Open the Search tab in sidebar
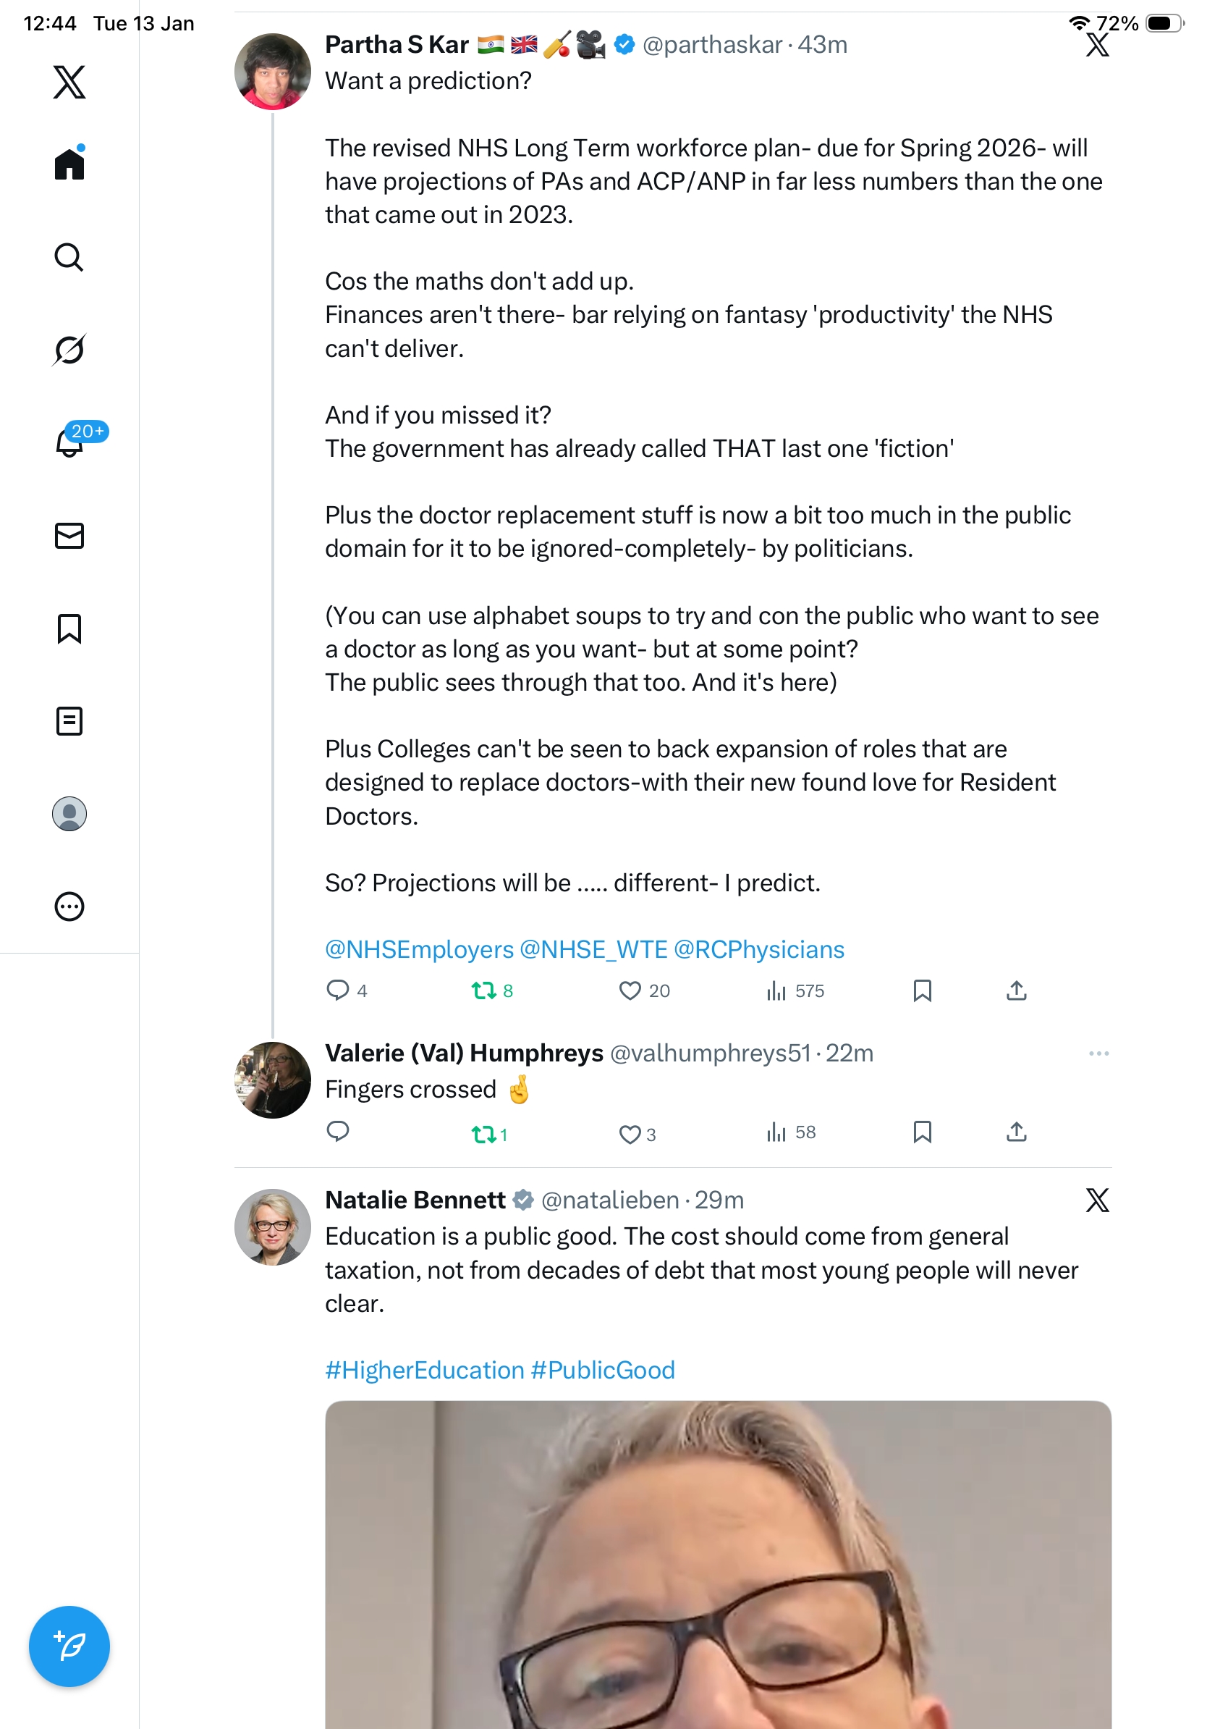The image size is (1207, 1729). [x=69, y=258]
